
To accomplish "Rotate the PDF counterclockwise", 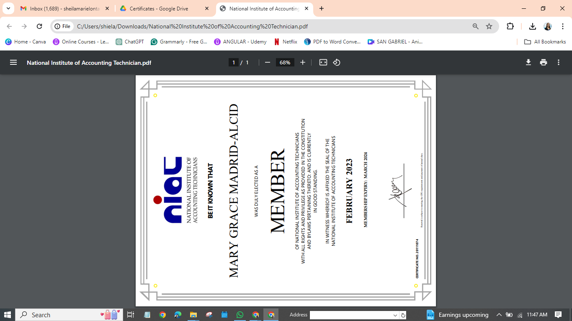I will coord(336,62).
